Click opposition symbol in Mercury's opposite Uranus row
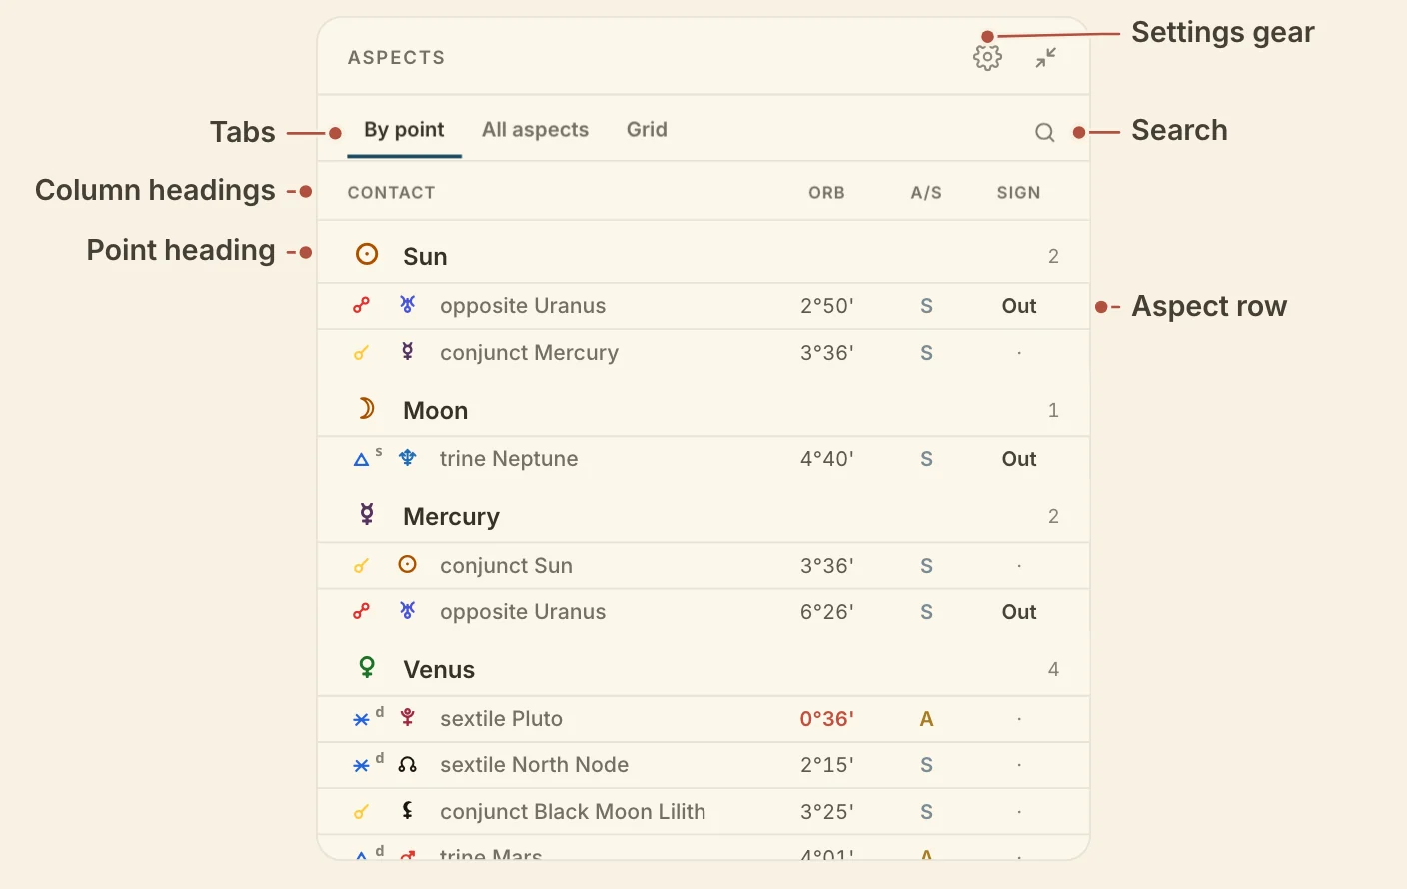This screenshot has width=1407, height=889. tap(362, 611)
